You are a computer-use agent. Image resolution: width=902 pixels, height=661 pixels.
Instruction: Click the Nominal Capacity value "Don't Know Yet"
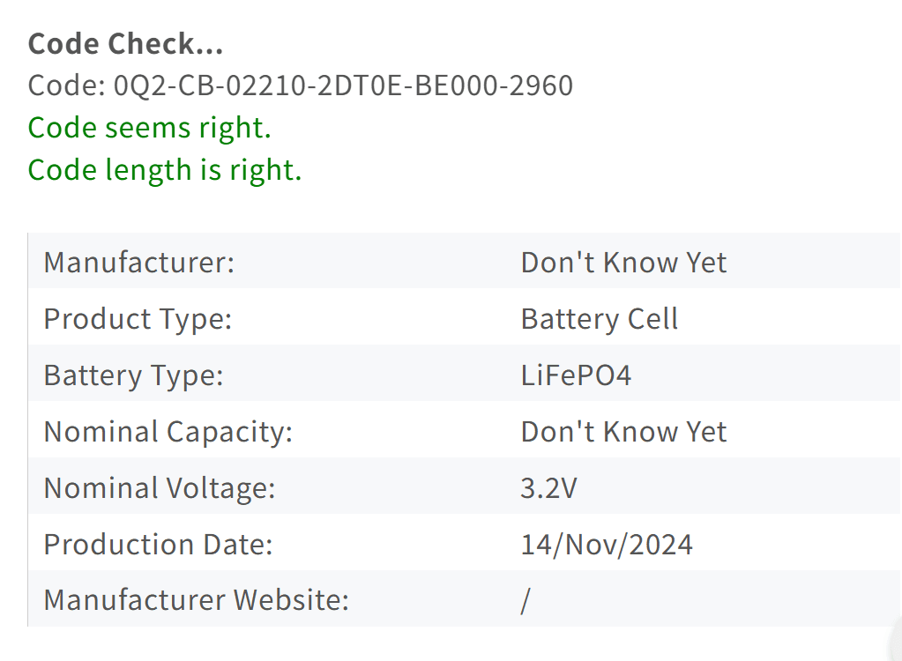click(623, 432)
